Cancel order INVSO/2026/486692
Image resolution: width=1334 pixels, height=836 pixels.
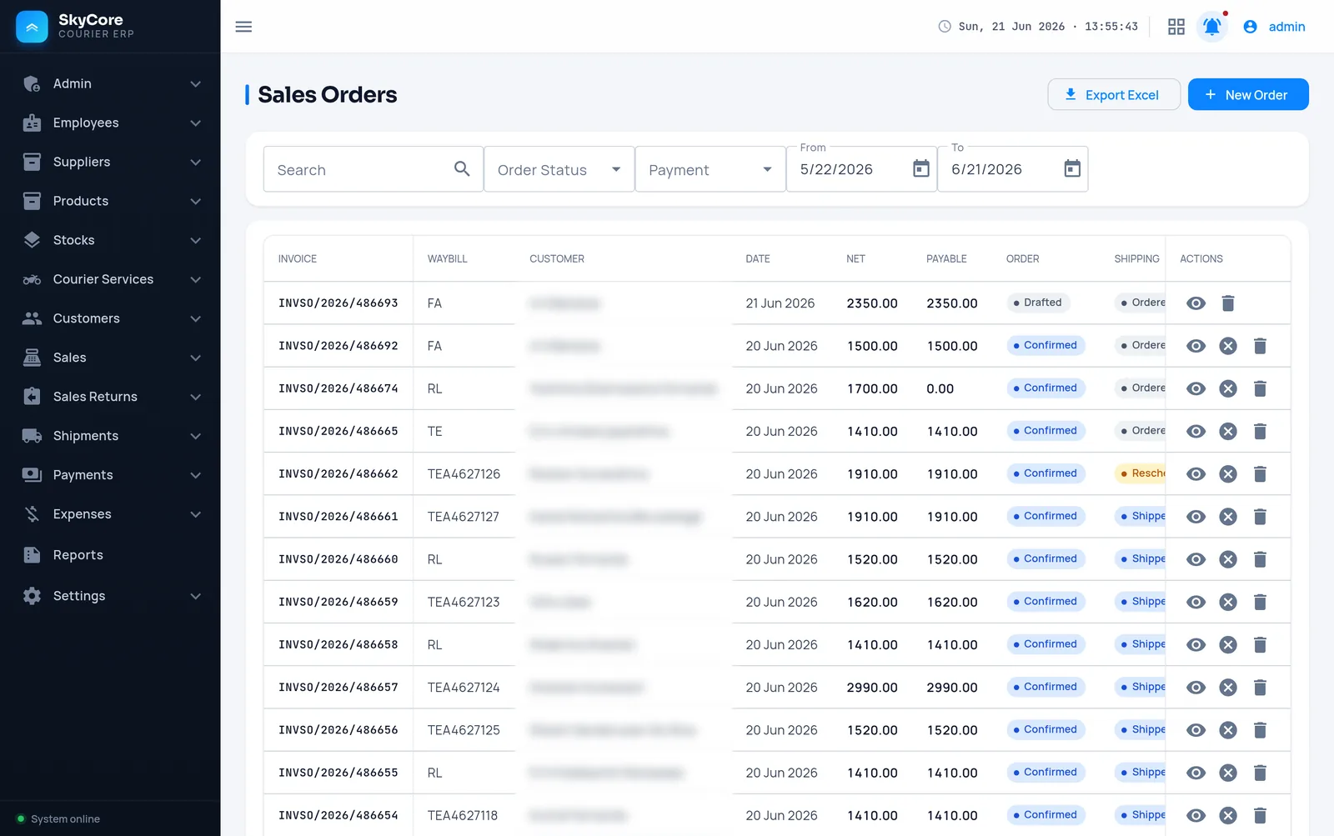[x=1228, y=346]
